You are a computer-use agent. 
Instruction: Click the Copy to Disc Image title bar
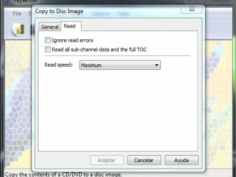[105, 11]
